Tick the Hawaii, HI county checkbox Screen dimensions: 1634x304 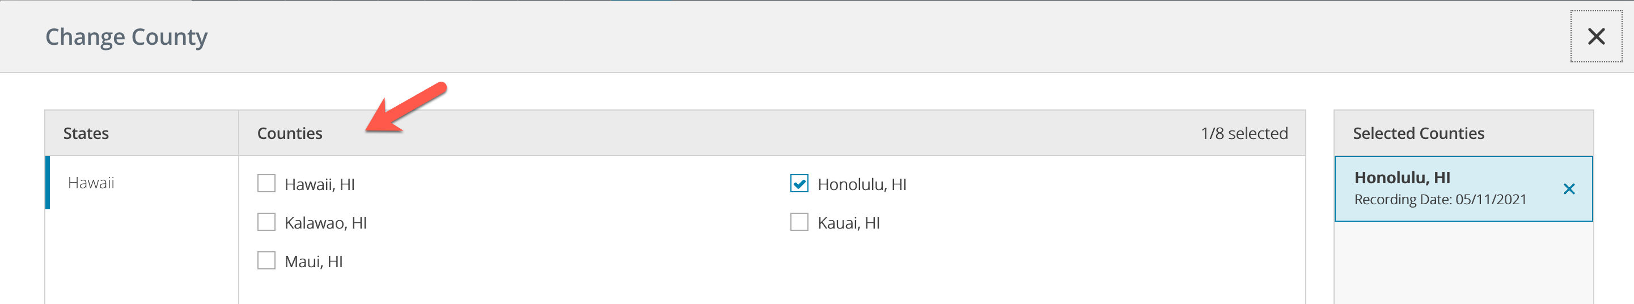coord(266,183)
